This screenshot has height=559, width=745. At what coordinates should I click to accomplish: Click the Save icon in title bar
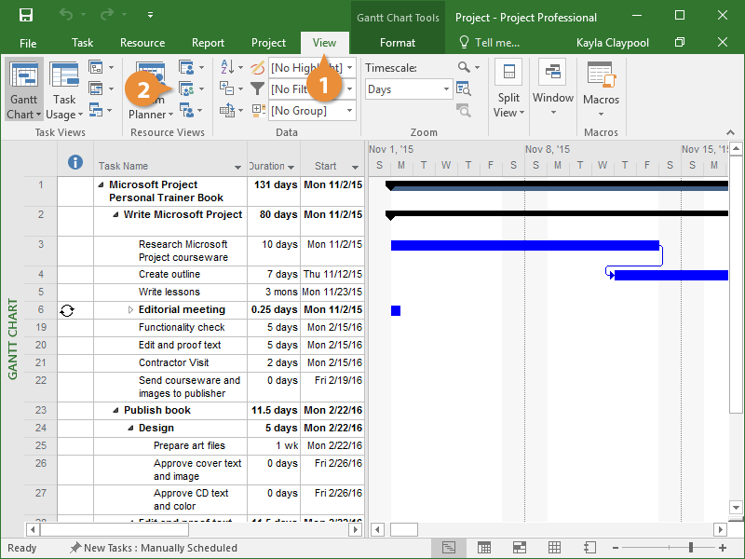(x=26, y=16)
